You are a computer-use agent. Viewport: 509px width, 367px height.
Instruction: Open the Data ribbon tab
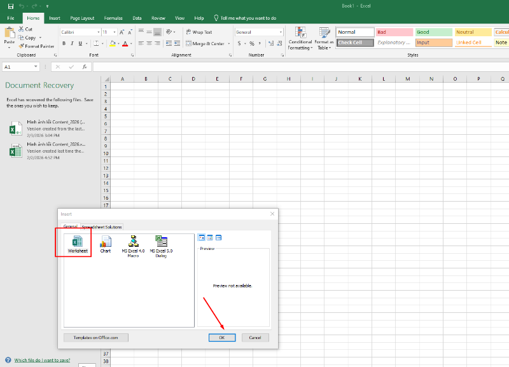point(137,18)
